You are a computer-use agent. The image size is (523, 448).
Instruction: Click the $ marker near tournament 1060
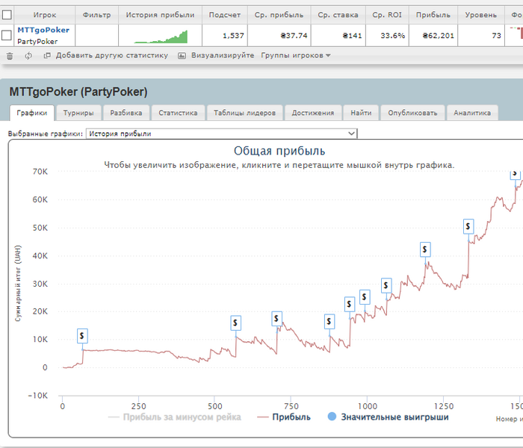coord(386,285)
